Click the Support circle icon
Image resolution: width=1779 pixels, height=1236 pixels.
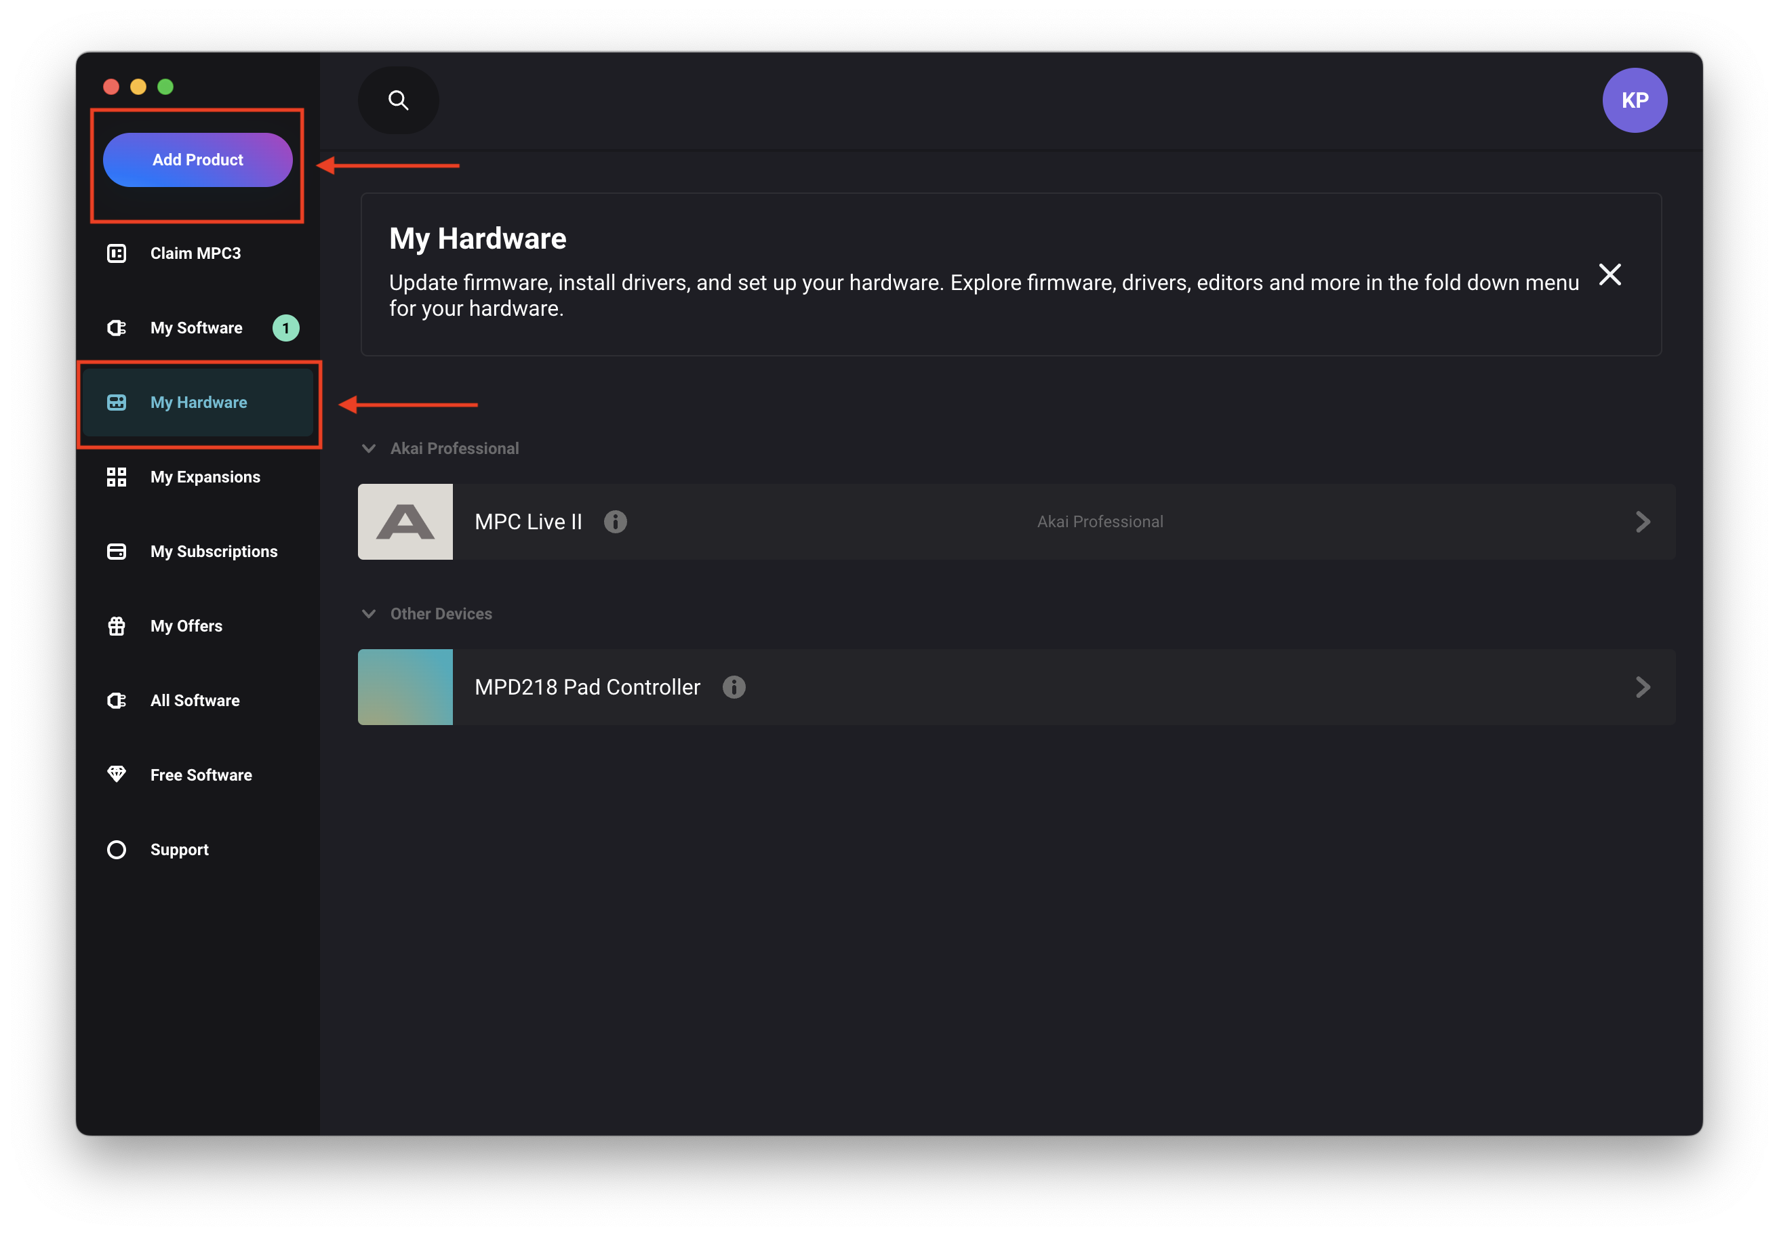click(116, 850)
